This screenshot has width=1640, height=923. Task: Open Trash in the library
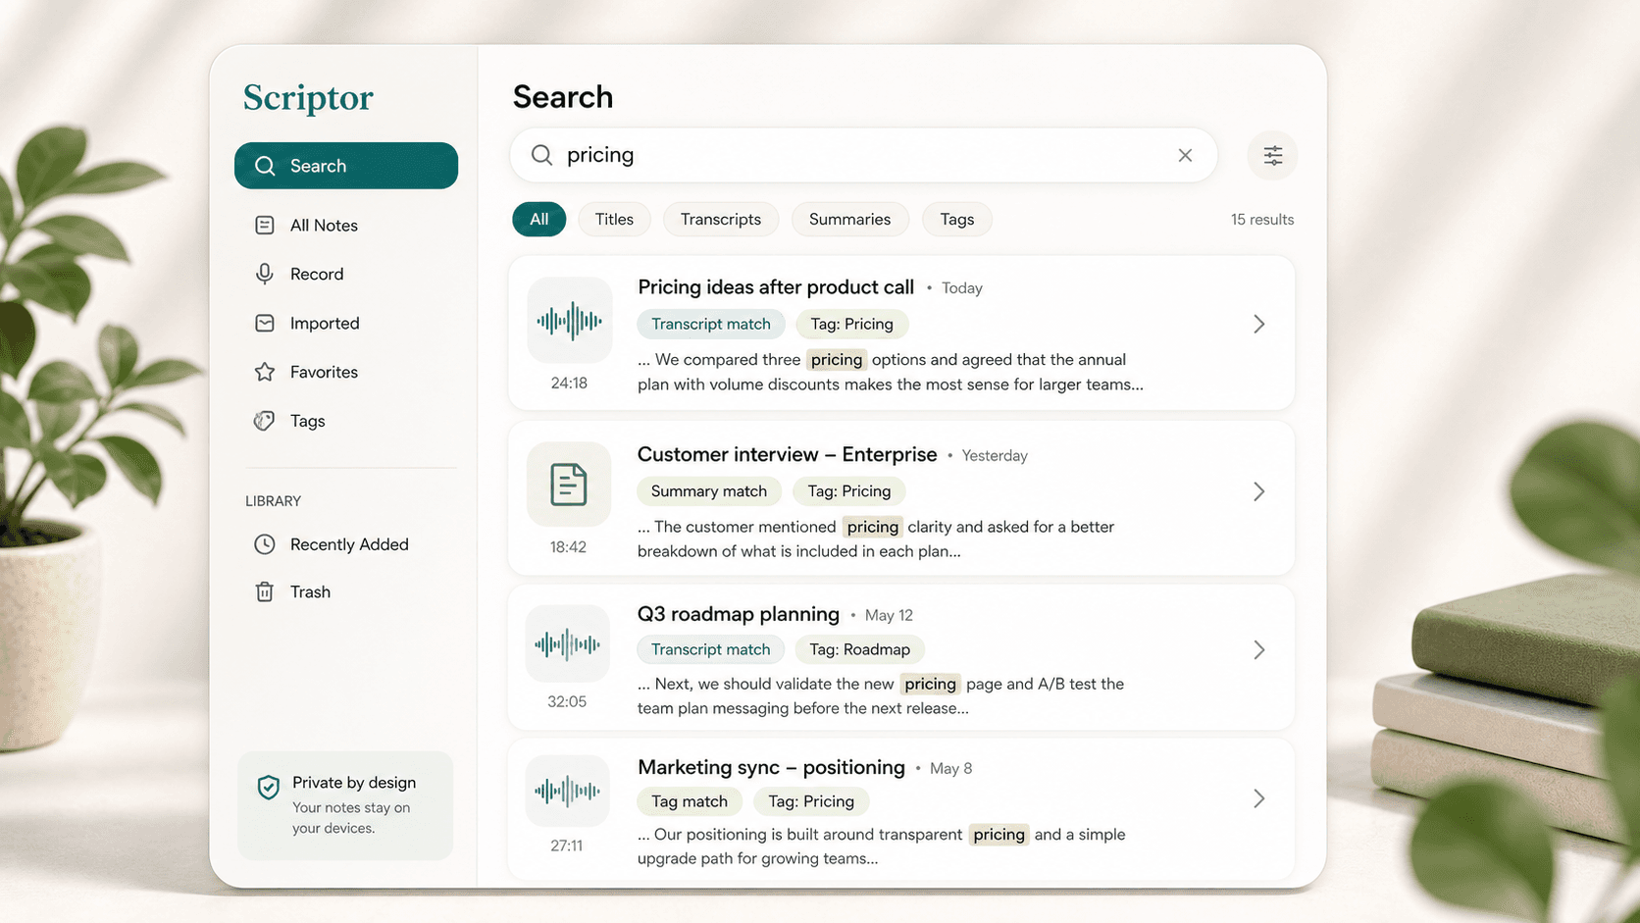[345, 591]
